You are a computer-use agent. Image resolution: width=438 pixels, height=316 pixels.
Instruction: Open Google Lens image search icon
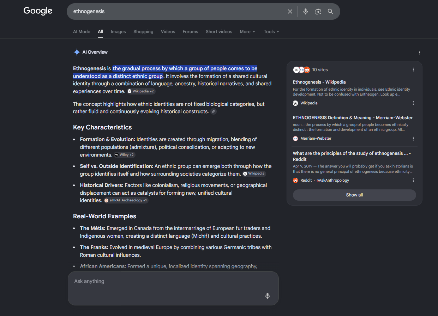pyautogui.click(x=318, y=12)
